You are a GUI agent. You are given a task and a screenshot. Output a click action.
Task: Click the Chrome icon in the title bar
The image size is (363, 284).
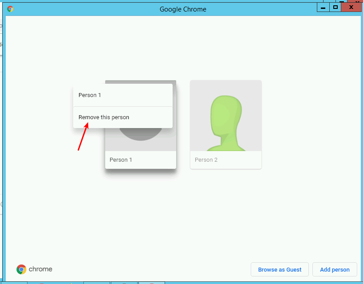[x=10, y=9]
